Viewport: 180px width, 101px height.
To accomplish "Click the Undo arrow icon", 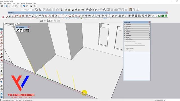I will coord(24,6).
